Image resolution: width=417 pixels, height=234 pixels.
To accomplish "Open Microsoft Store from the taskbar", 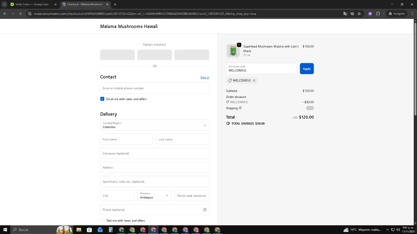I will pyautogui.click(x=89, y=230).
